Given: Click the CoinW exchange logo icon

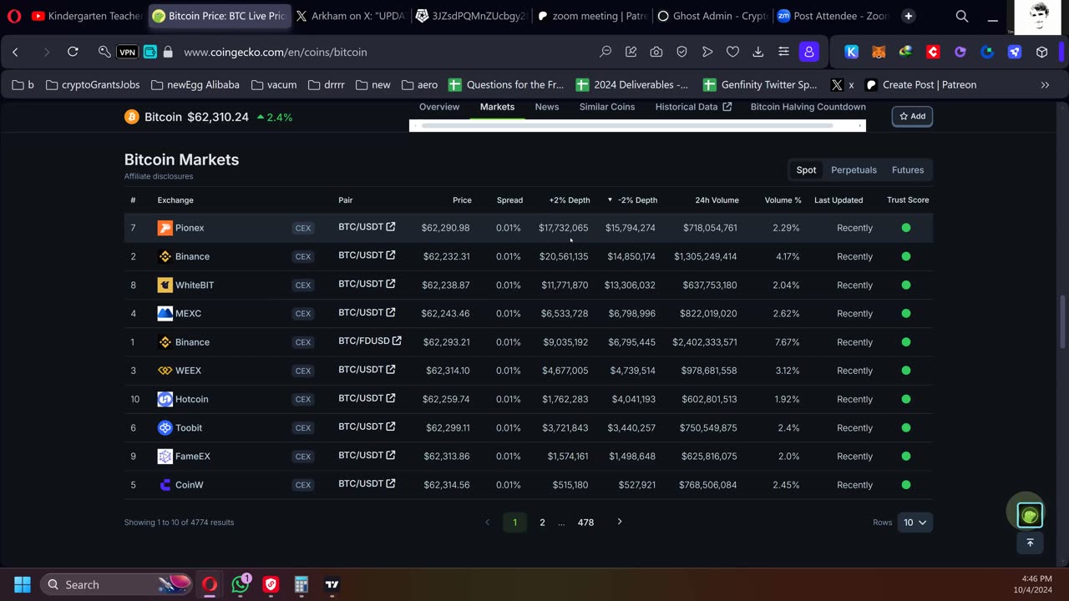Looking at the screenshot, I should coord(165,485).
